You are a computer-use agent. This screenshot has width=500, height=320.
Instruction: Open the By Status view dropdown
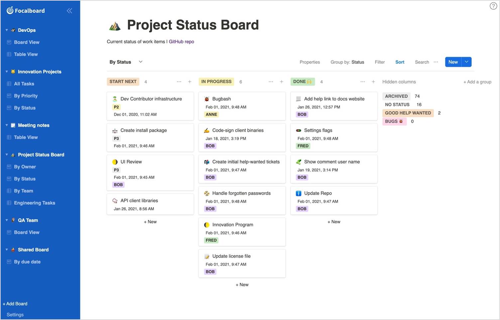[x=140, y=62]
